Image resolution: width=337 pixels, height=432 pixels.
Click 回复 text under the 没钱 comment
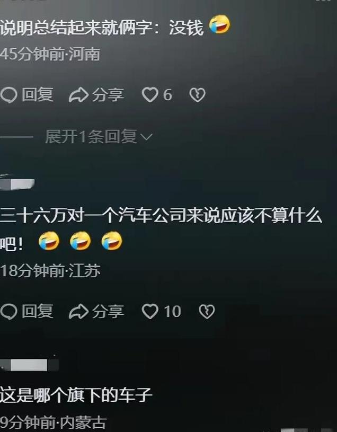tap(38, 95)
